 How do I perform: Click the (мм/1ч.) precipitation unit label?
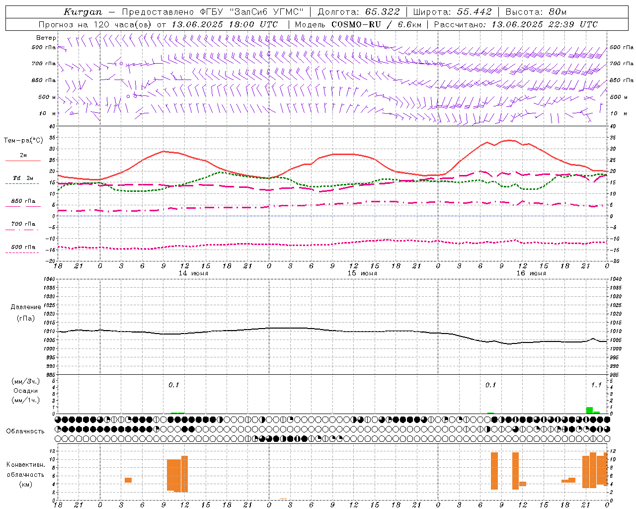coord(26,400)
